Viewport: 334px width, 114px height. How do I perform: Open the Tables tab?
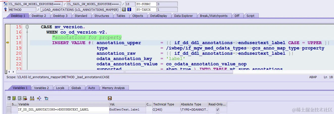[121, 16]
